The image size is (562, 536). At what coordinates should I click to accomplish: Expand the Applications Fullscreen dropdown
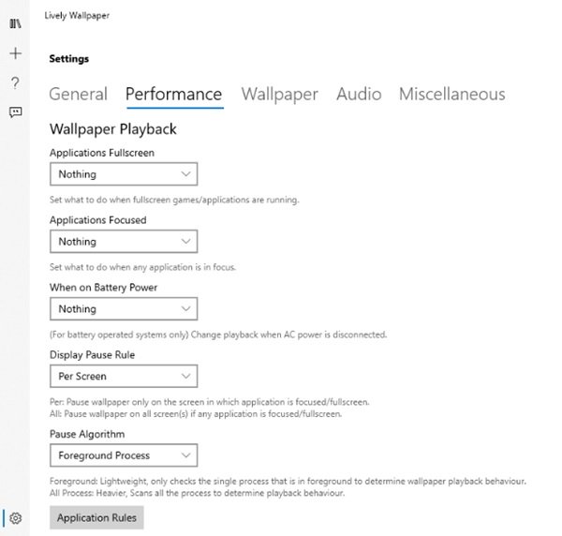124,174
